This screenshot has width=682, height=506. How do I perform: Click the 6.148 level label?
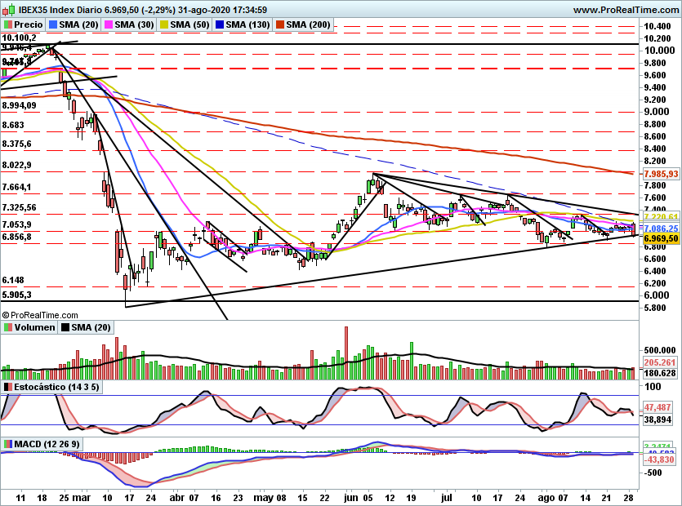point(12,281)
